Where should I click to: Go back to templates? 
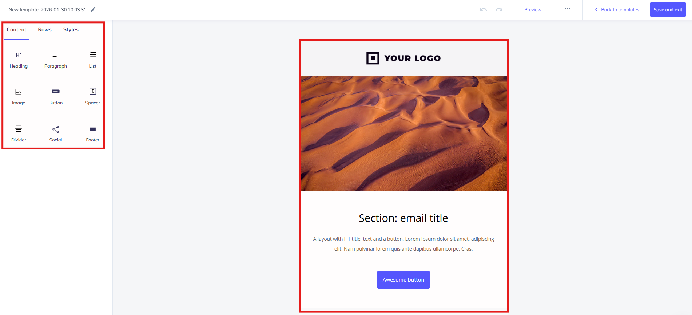click(617, 10)
